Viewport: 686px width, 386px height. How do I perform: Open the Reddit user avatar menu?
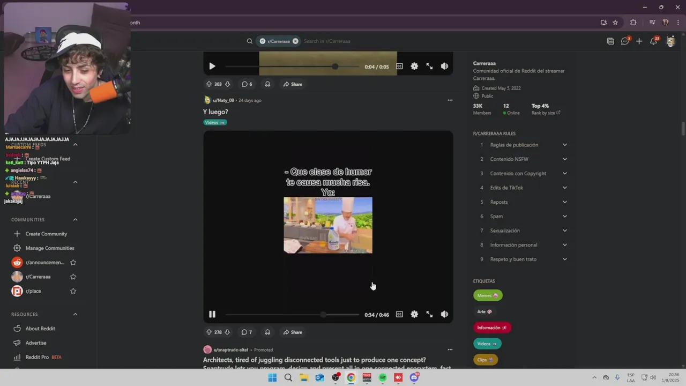(x=670, y=41)
